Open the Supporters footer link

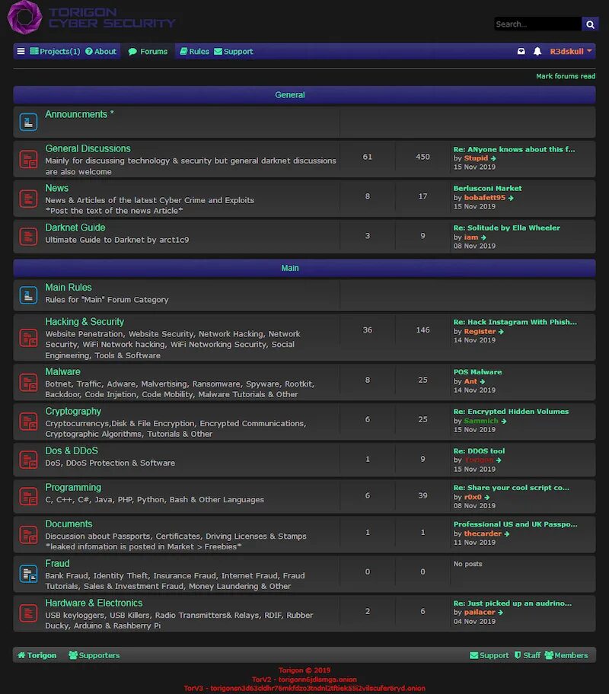94,655
